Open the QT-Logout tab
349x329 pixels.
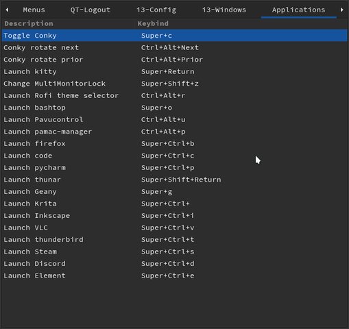pos(90,10)
